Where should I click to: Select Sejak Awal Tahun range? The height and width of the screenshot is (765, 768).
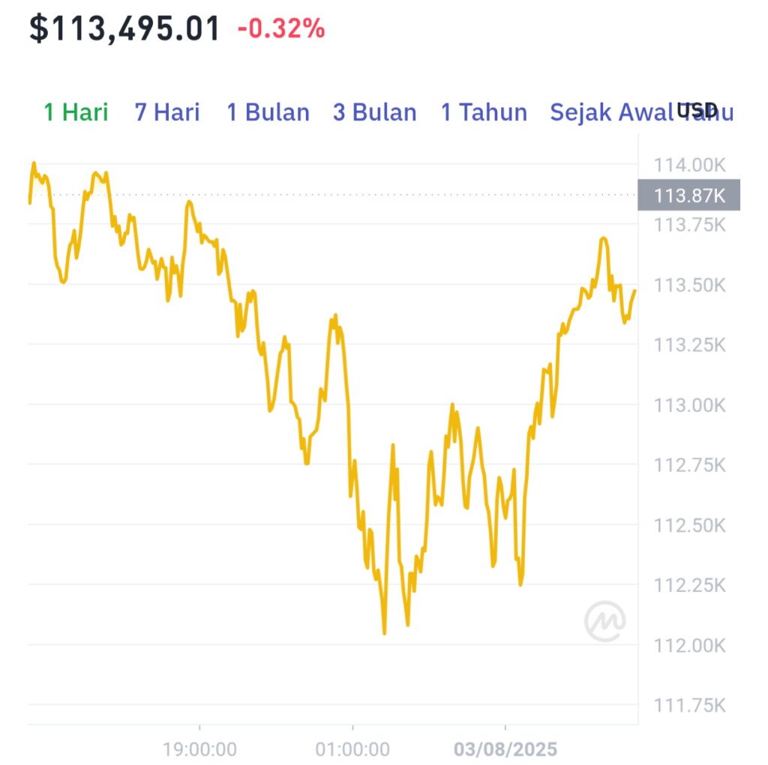coord(642,112)
